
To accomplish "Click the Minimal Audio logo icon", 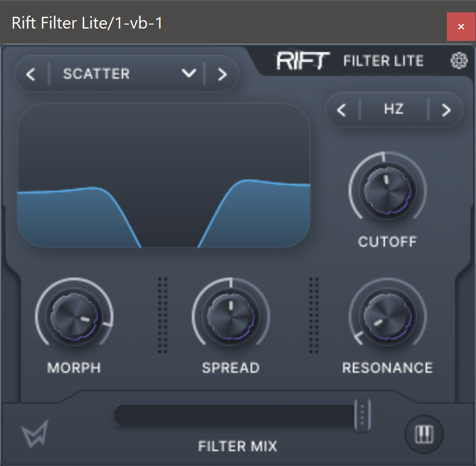I will [x=35, y=434].
